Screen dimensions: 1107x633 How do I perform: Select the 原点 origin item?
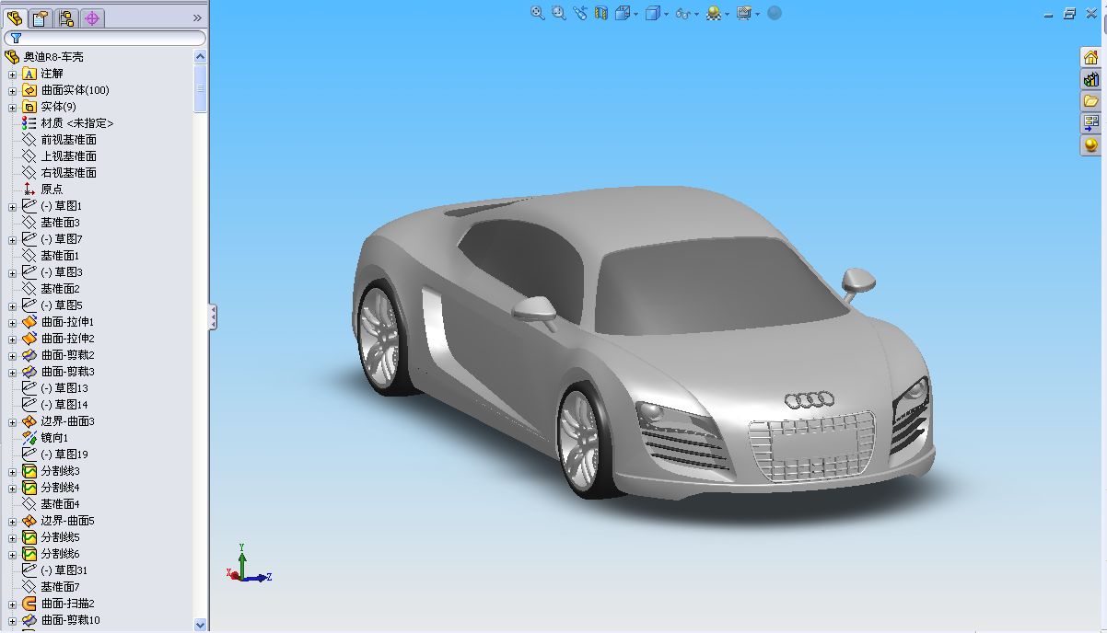click(x=52, y=190)
